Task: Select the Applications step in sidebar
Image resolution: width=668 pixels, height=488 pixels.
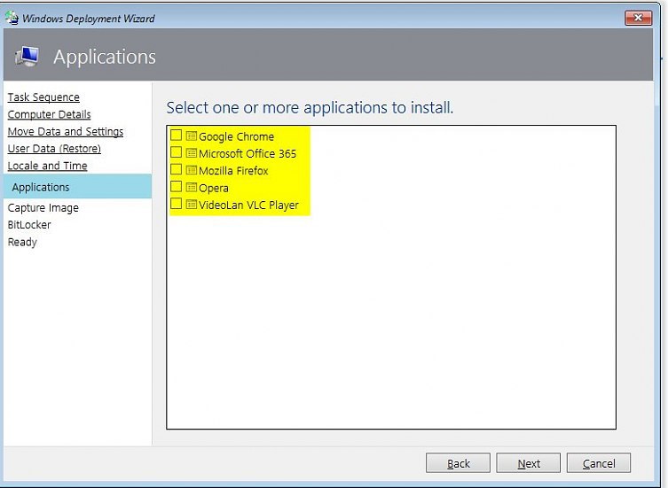Action: point(77,186)
